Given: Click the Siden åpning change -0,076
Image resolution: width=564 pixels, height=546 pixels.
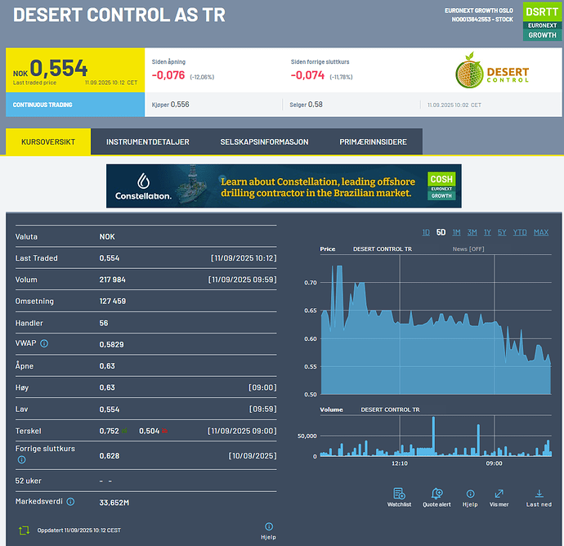Looking at the screenshot, I should (168, 75).
